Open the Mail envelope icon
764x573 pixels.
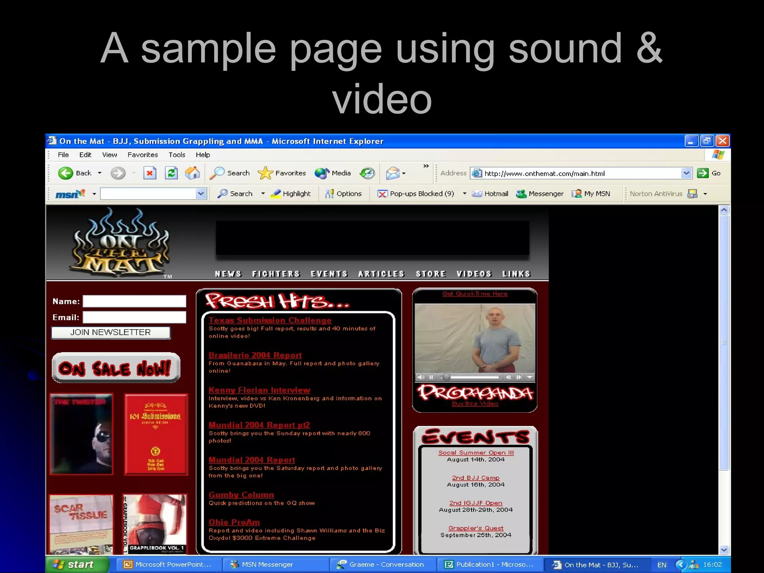click(392, 173)
